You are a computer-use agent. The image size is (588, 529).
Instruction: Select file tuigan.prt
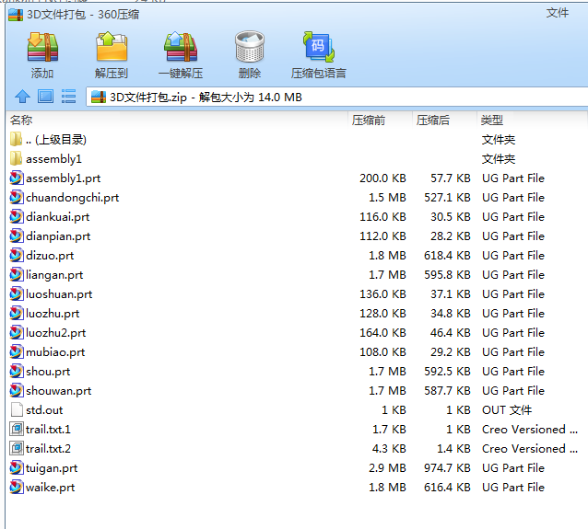(x=52, y=468)
